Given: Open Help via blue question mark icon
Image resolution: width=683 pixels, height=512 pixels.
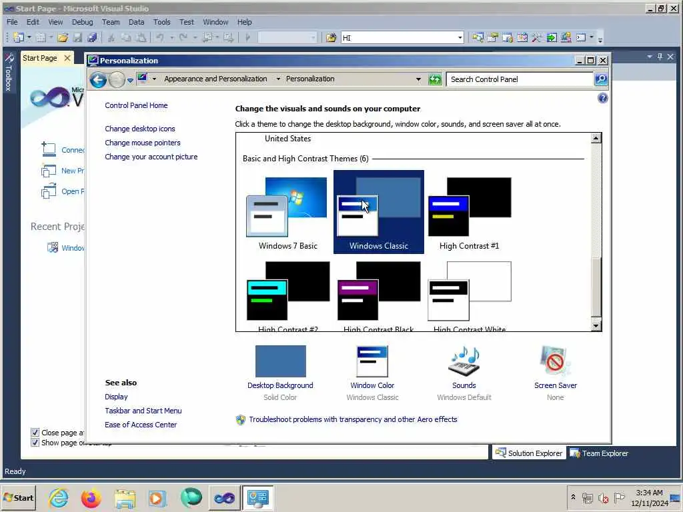Looking at the screenshot, I should click(602, 98).
